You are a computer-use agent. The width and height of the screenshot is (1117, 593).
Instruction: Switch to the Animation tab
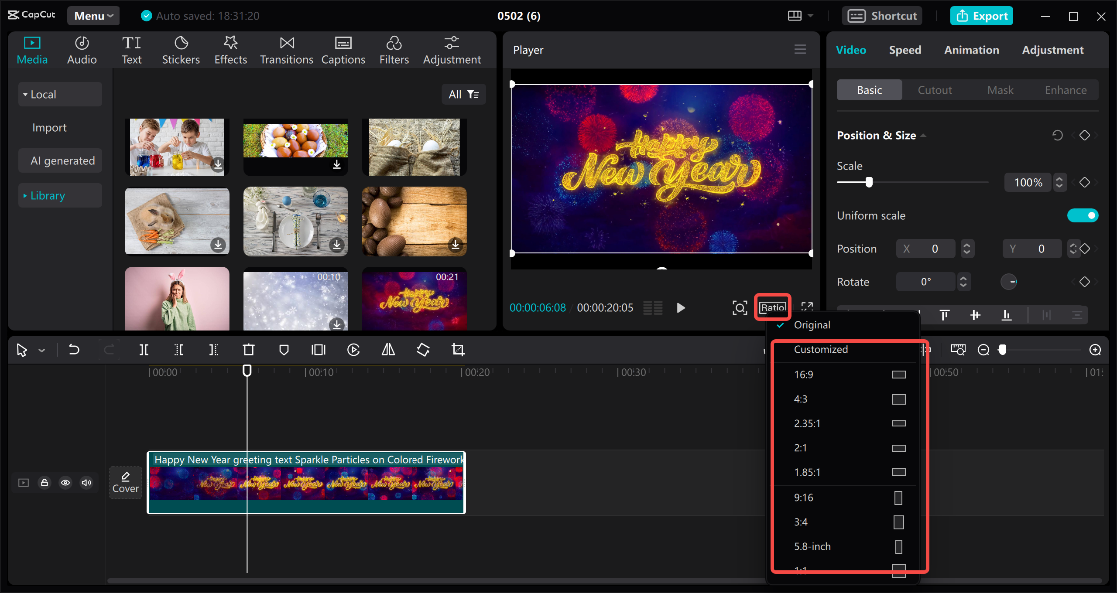(x=971, y=50)
